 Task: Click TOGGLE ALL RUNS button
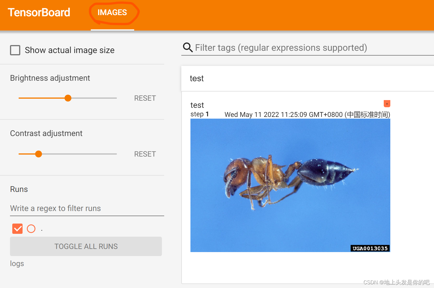click(x=86, y=246)
